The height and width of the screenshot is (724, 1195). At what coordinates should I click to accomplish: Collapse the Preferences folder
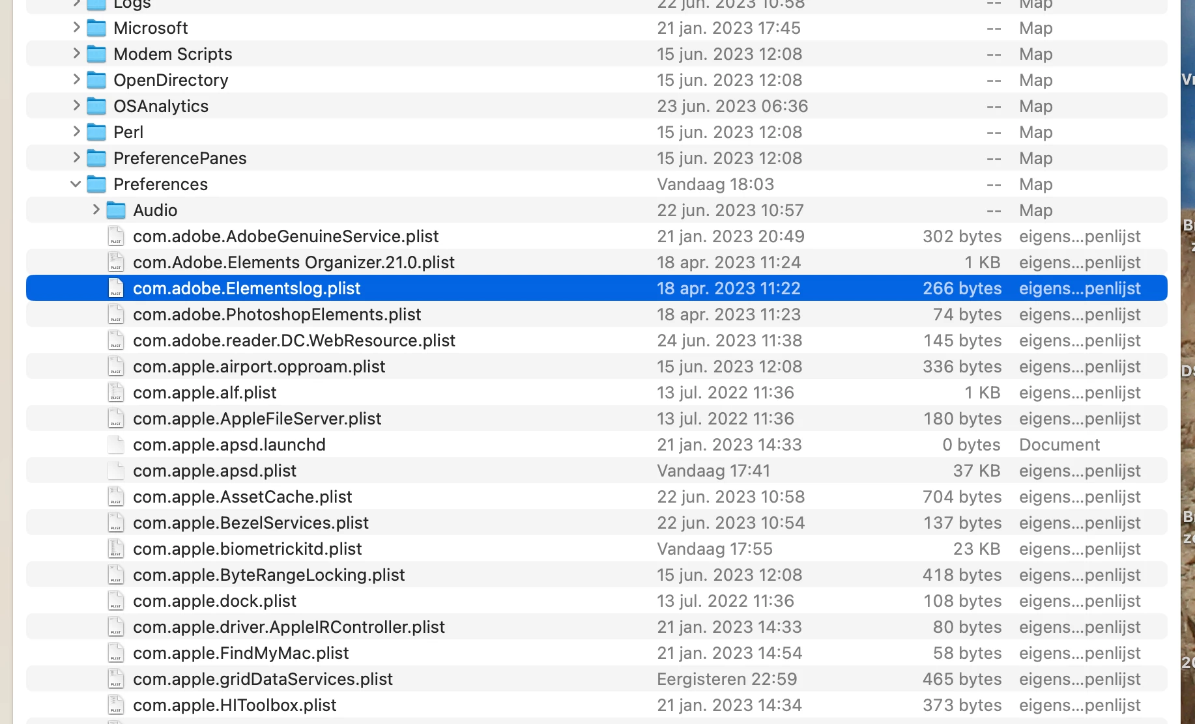[x=76, y=184]
